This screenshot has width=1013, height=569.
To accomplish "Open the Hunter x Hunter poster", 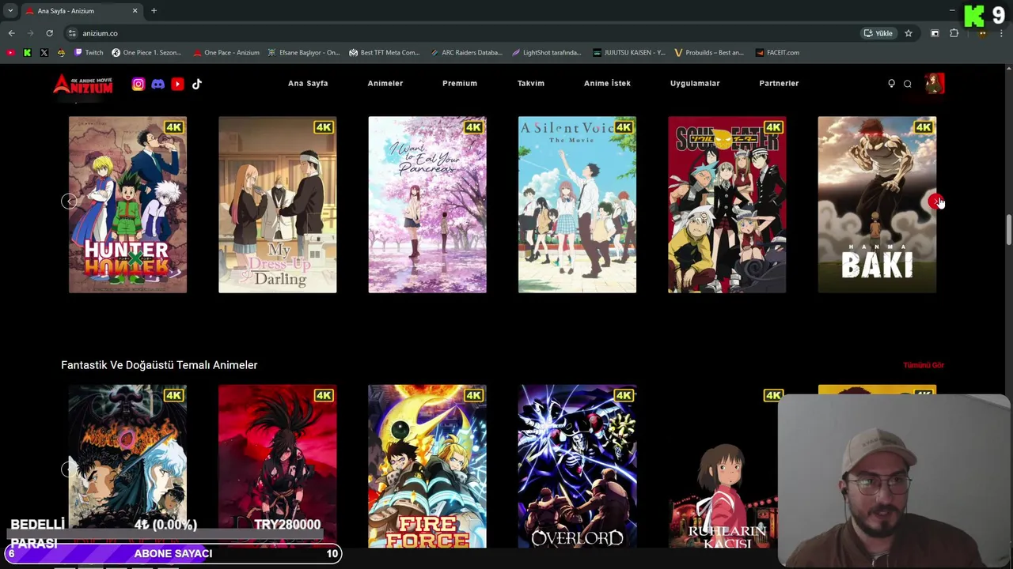I will 127,205.
